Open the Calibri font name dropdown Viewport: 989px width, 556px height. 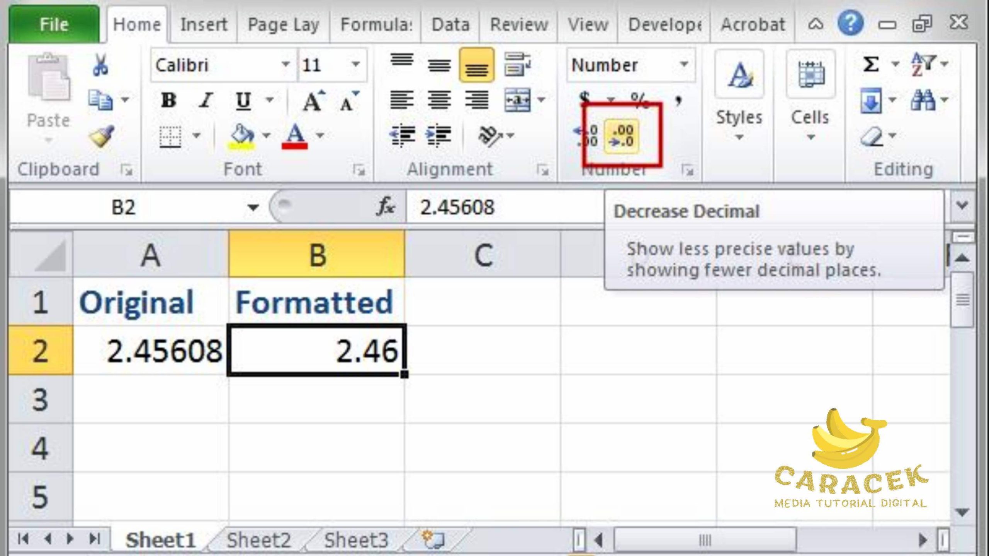tap(285, 64)
